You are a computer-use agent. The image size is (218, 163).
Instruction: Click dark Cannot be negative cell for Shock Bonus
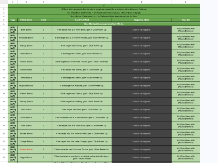click(142, 70)
